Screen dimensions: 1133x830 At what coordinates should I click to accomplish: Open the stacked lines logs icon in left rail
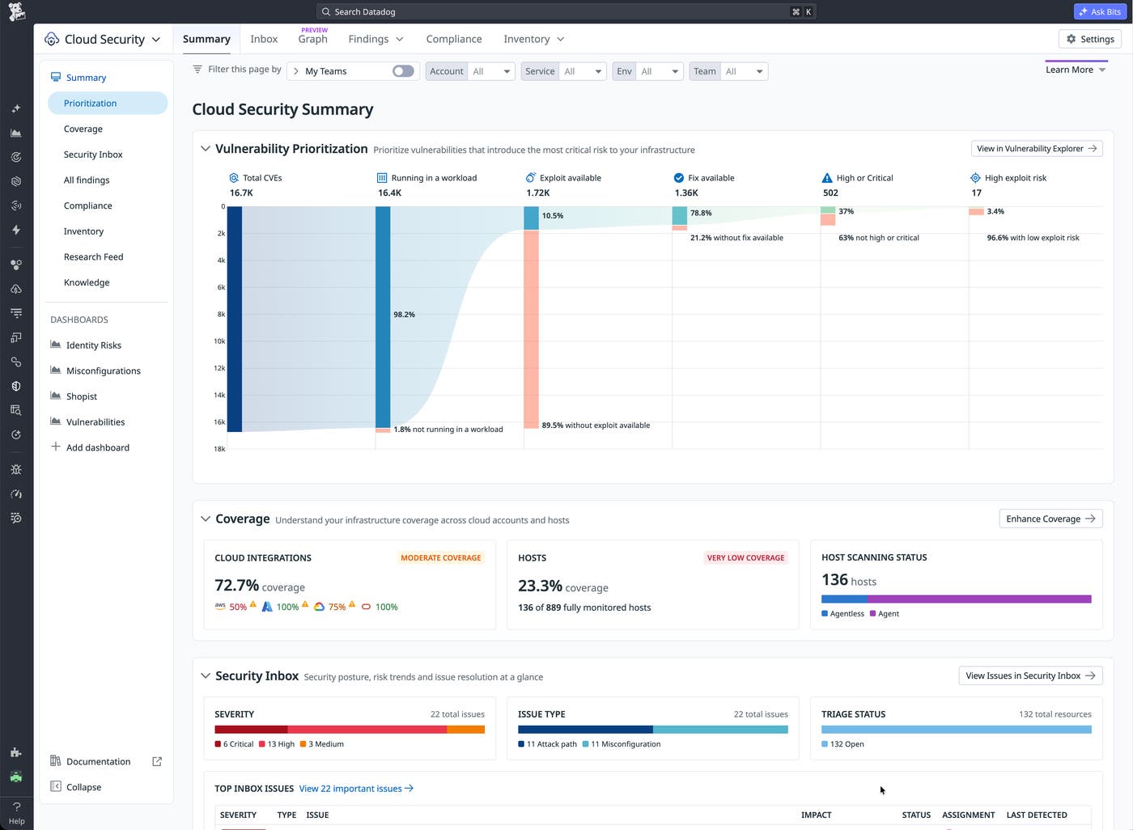16,313
